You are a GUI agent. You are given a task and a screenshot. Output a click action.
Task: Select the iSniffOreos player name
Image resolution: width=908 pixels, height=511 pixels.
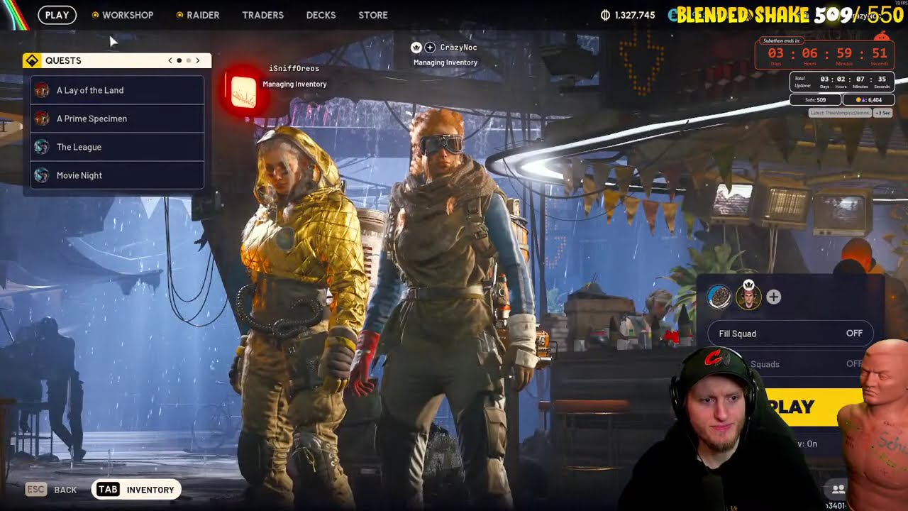(294, 68)
